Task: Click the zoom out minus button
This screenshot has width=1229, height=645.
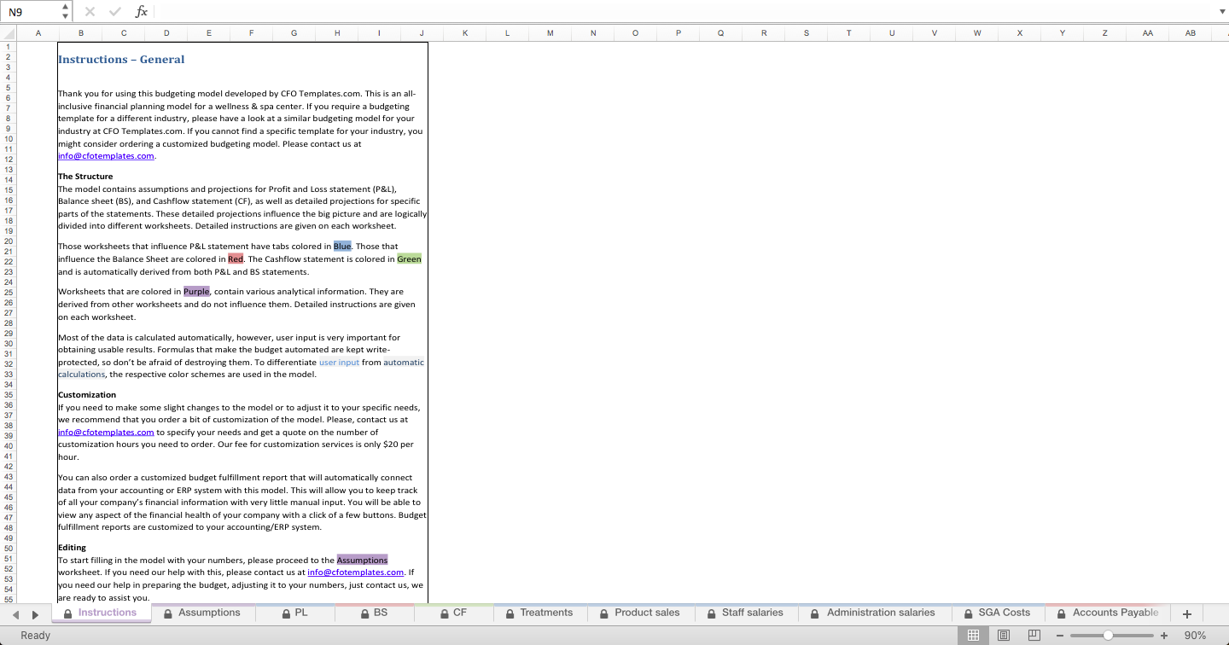Action: [1060, 636]
